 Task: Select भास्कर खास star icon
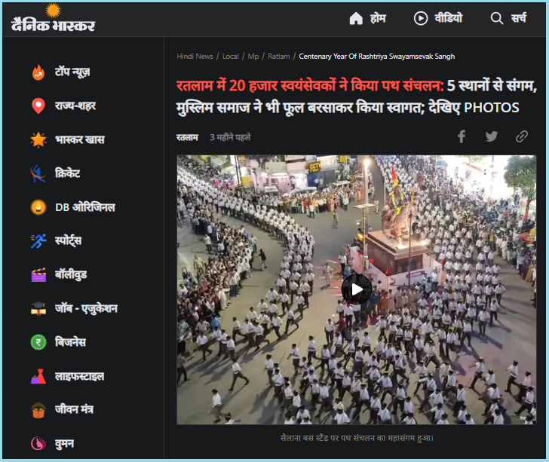[x=38, y=140]
